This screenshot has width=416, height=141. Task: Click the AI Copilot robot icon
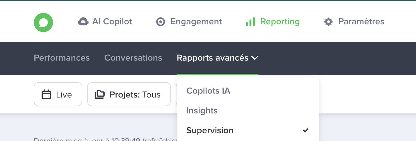coord(83,22)
